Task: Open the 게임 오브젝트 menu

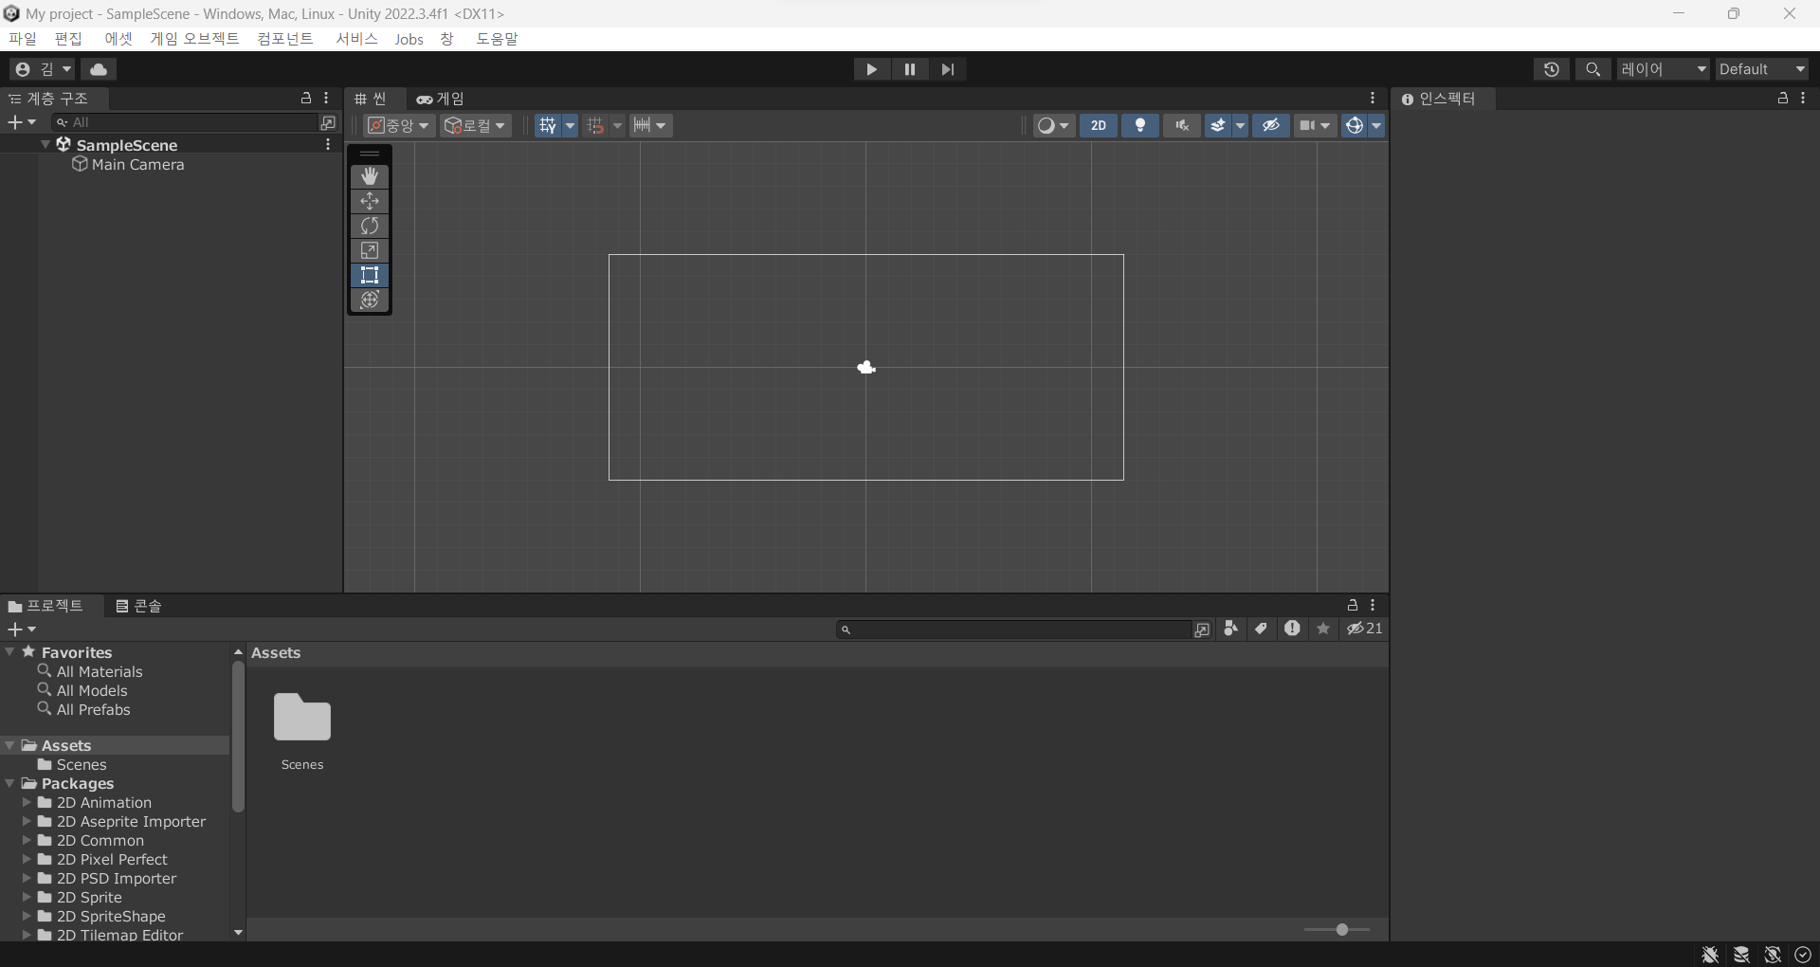Action: pyautogui.click(x=194, y=39)
